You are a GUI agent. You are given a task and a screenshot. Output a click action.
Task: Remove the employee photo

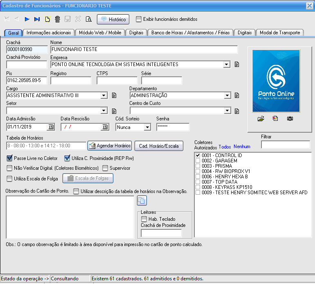pos(275,119)
